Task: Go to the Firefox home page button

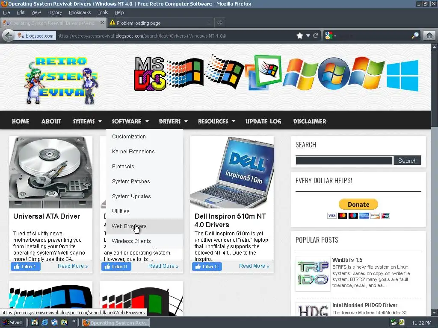Action: [429, 36]
